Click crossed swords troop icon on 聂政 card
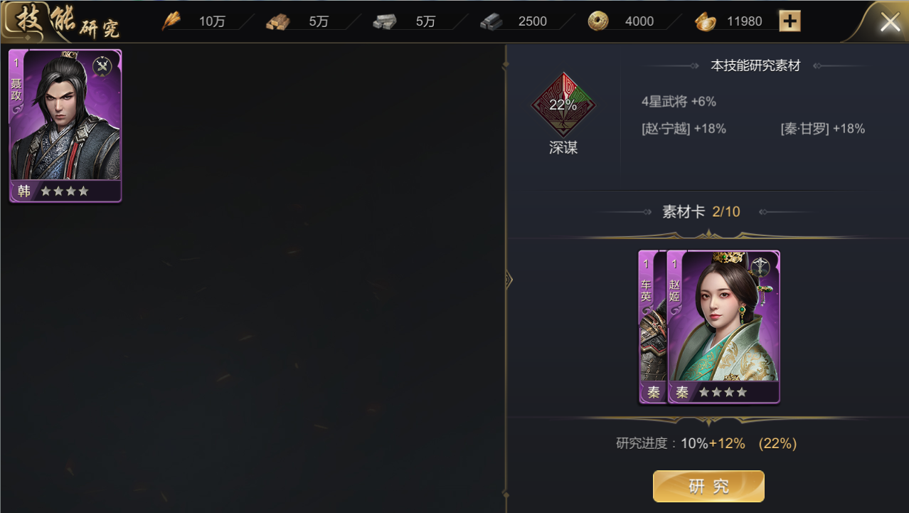Viewport: 909px width, 513px height. click(x=102, y=67)
